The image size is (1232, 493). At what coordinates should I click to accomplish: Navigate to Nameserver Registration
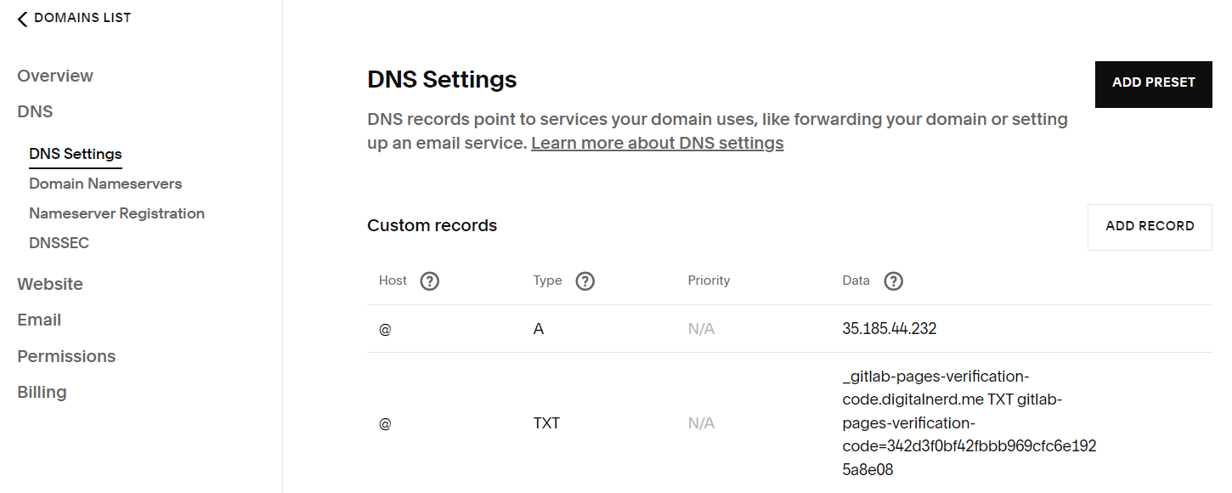[x=116, y=213]
